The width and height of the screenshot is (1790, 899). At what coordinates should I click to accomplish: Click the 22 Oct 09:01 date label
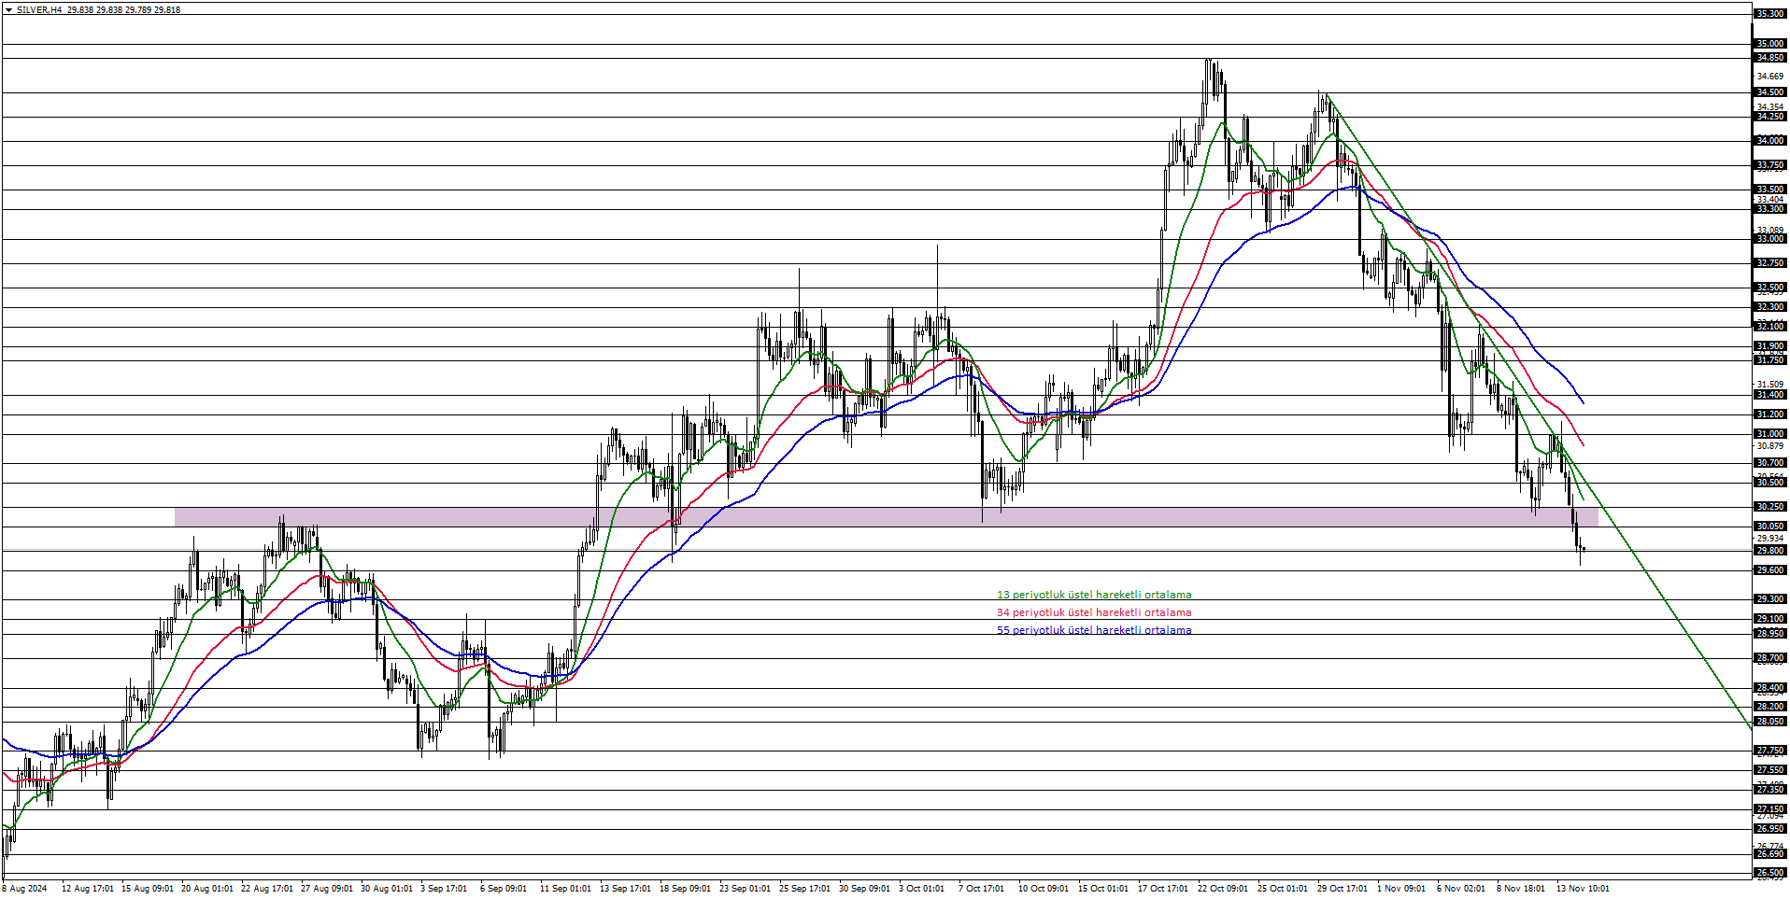(1223, 889)
